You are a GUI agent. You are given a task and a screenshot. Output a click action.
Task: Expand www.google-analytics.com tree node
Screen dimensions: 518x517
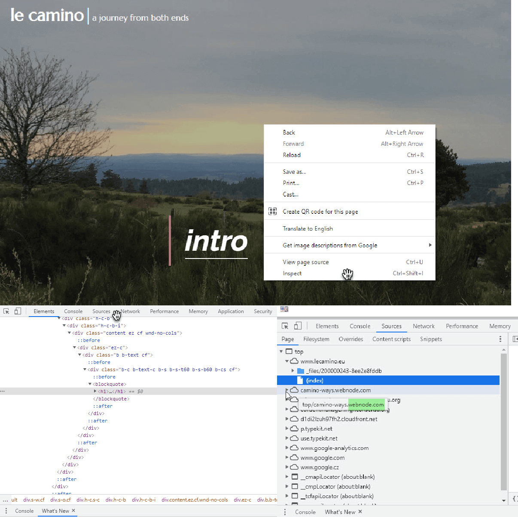pyautogui.click(x=287, y=448)
